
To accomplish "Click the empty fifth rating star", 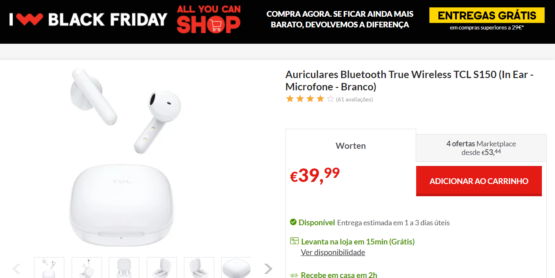I will pyautogui.click(x=331, y=99).
